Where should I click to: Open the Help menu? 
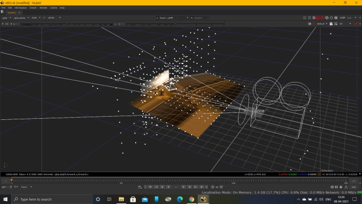(62, 7)
